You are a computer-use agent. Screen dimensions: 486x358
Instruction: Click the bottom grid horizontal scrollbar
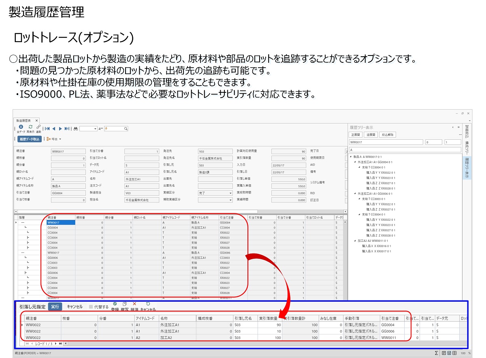pos(263,343)
